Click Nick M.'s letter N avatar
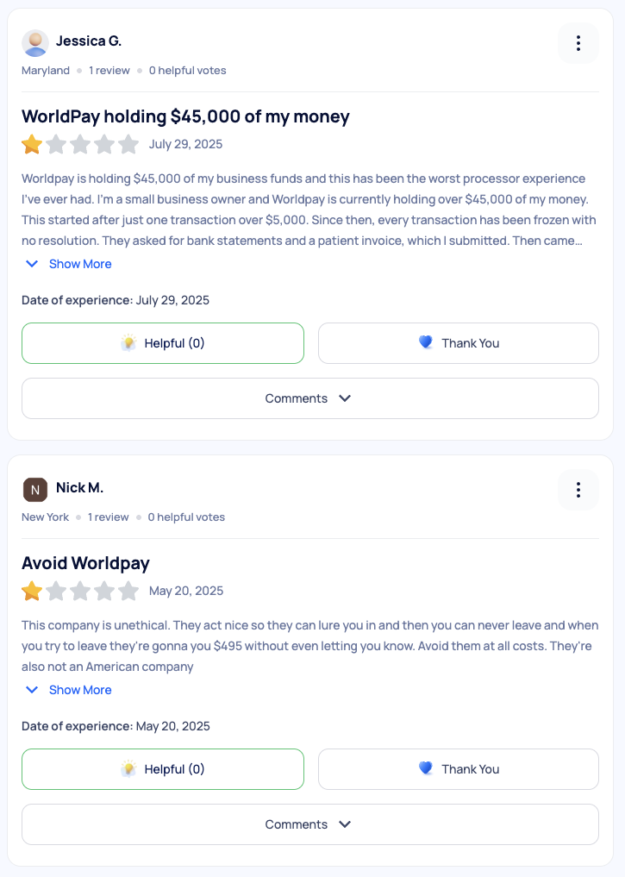The width and height of the screenshot is (625, 877). [35, 490]
